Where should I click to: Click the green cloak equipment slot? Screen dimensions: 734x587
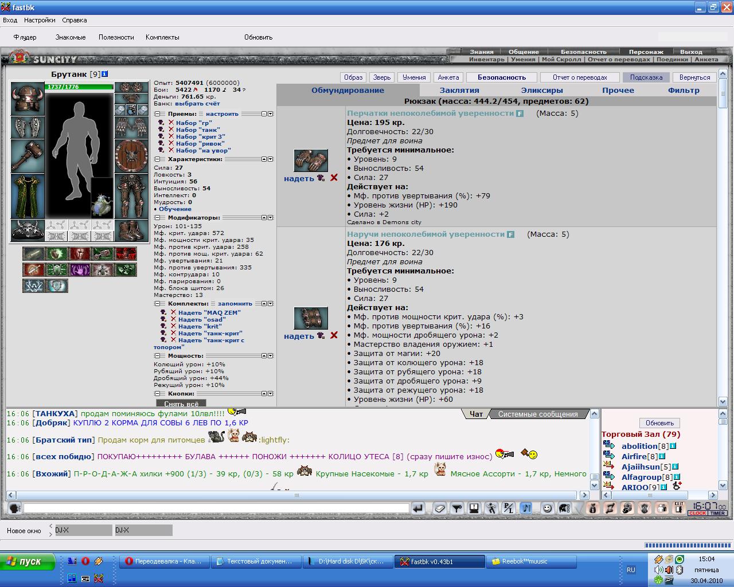pyautogui.click(x=28, y=197)
